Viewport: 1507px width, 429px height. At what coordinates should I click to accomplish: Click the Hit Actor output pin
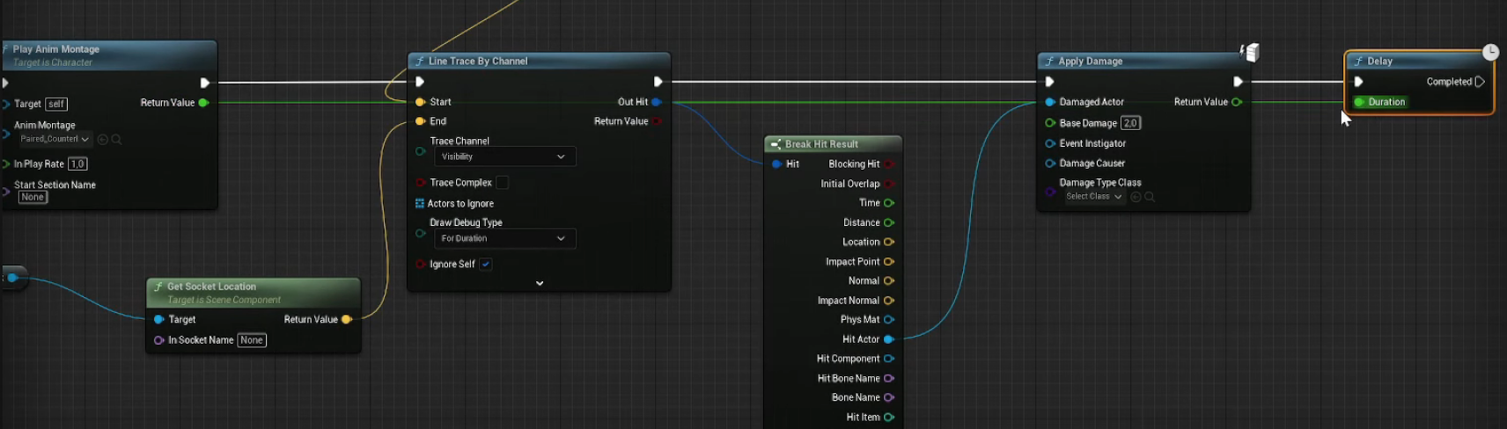pos(889,339)
